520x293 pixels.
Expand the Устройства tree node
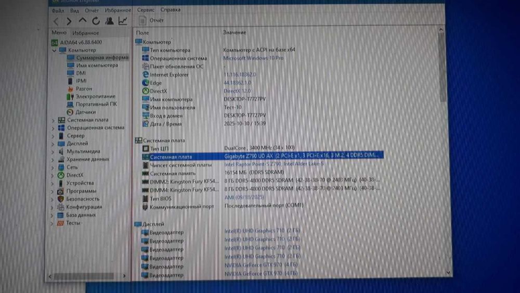click(x=53, y=184)
